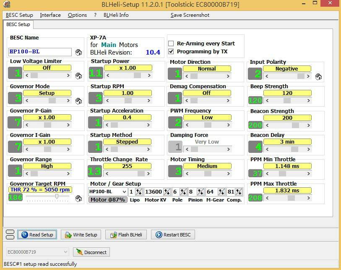Click the Flash BLHeli button

coord(126,235)
